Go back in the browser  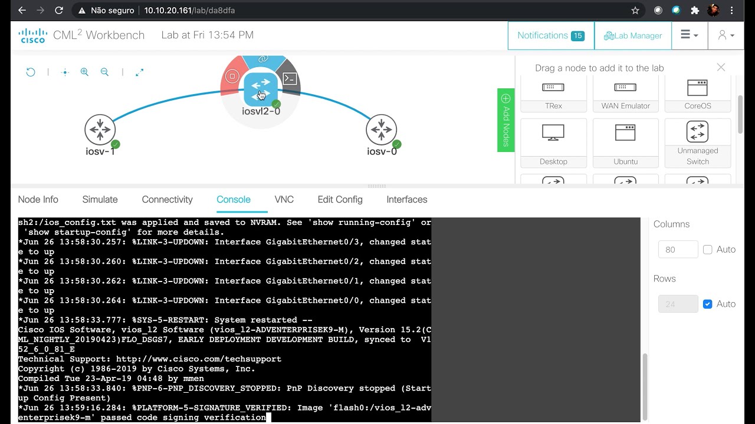tap(22, 10)
